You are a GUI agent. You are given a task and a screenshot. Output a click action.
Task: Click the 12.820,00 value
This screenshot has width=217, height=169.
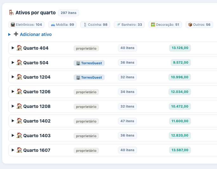click(180, 135)
